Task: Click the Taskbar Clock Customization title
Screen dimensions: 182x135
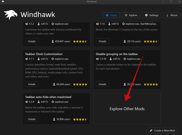Action: point(44,54)
